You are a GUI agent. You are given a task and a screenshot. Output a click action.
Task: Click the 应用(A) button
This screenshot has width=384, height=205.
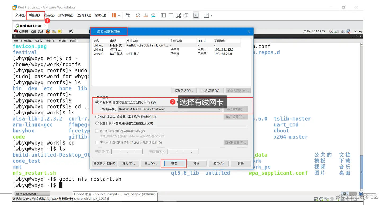click(219, 164)
